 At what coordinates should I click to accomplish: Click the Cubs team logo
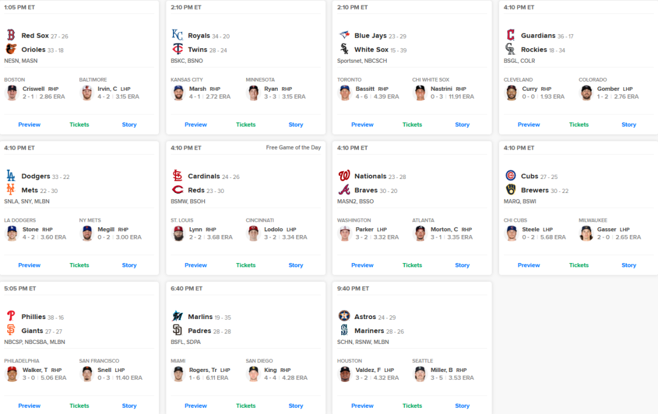(511, 175)
